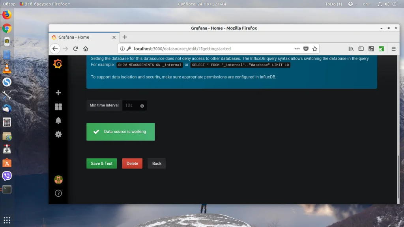
Task: Open the Create plus menu in Grafana sidebar
Action: (58, 93)
